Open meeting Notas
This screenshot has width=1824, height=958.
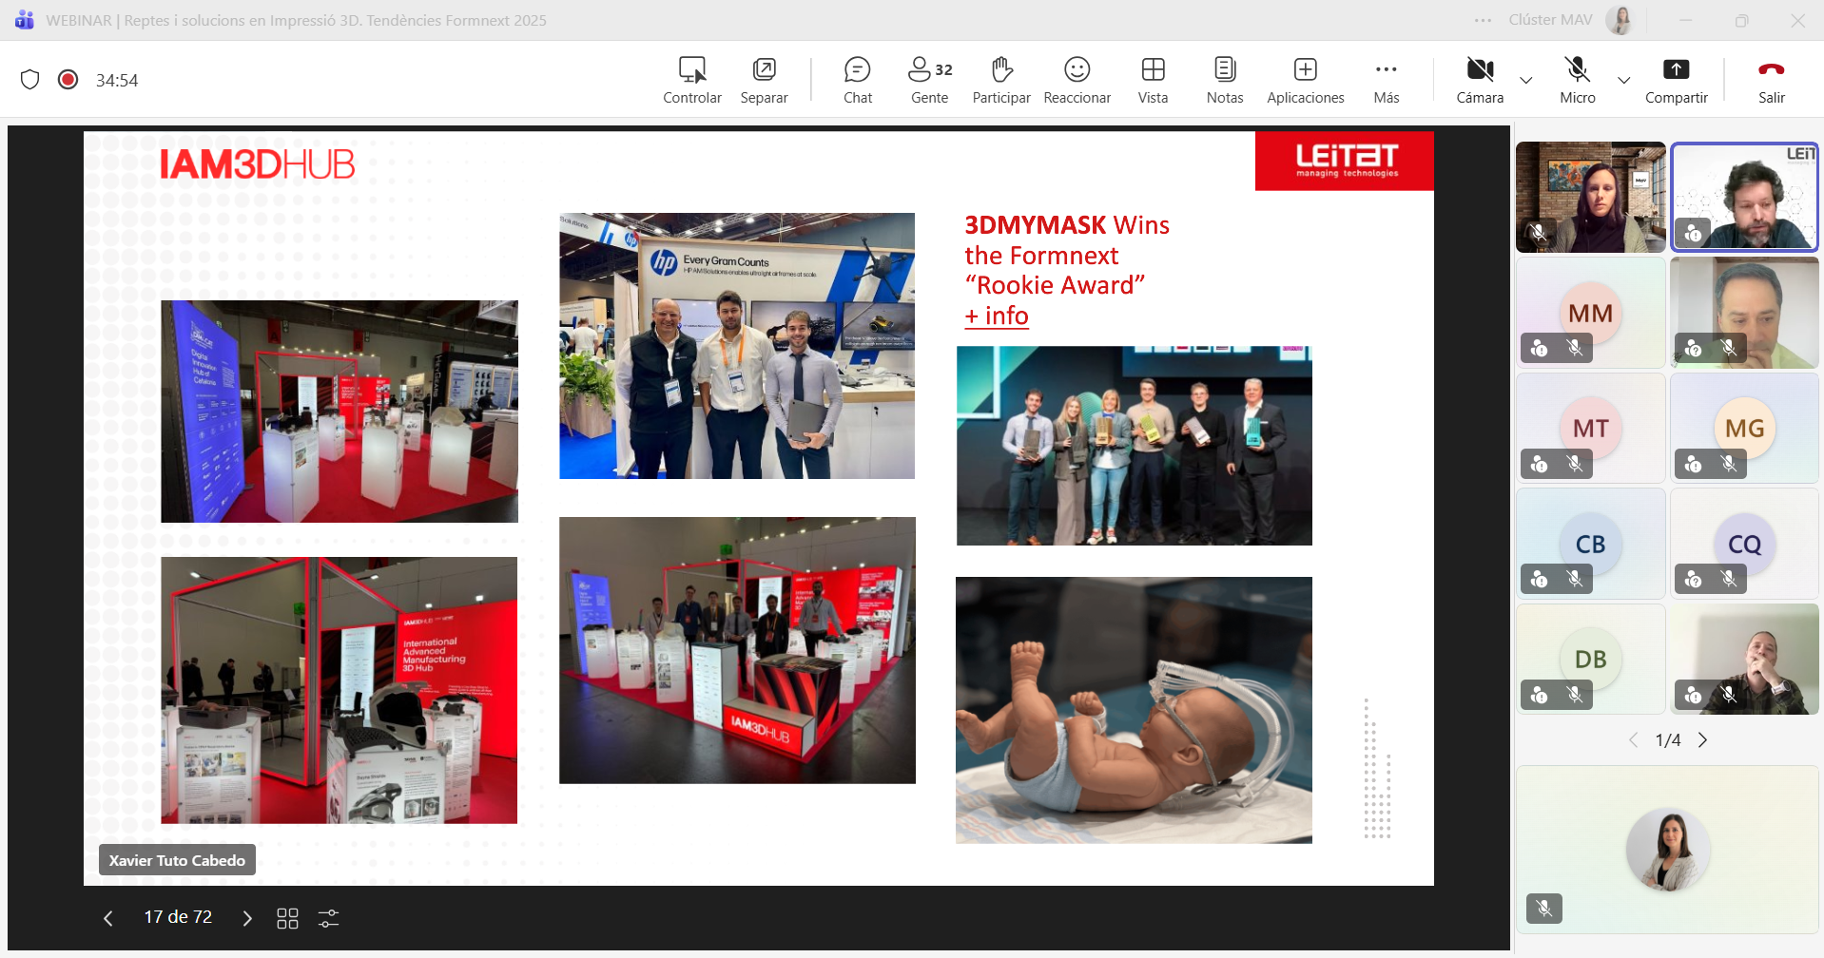(x=1224, y=80)
